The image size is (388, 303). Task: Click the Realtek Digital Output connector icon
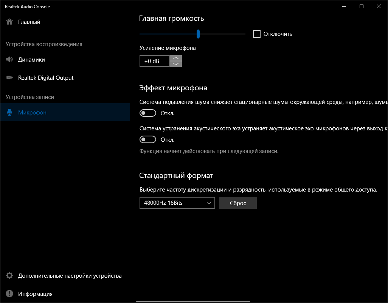pyautogui.click(x=9, y=78)
